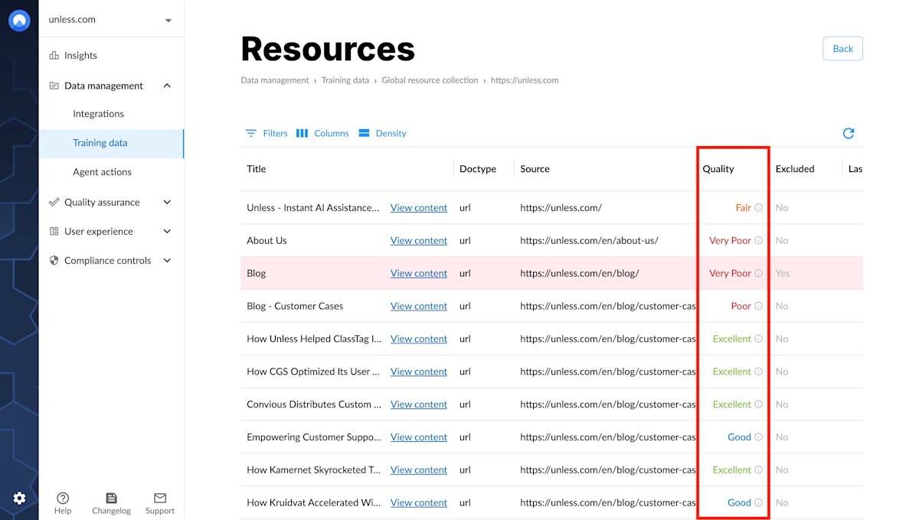
Task: View content for Empowering Customer Support row
Action: pyautogui.click(x=419, y=437)
